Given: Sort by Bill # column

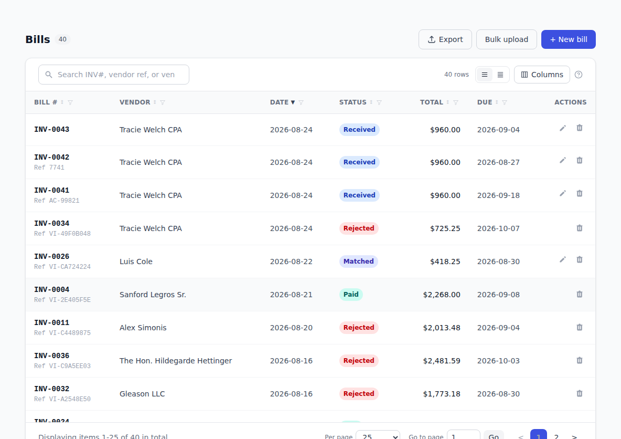Looking at the screenshot, I should pos(62,102).
